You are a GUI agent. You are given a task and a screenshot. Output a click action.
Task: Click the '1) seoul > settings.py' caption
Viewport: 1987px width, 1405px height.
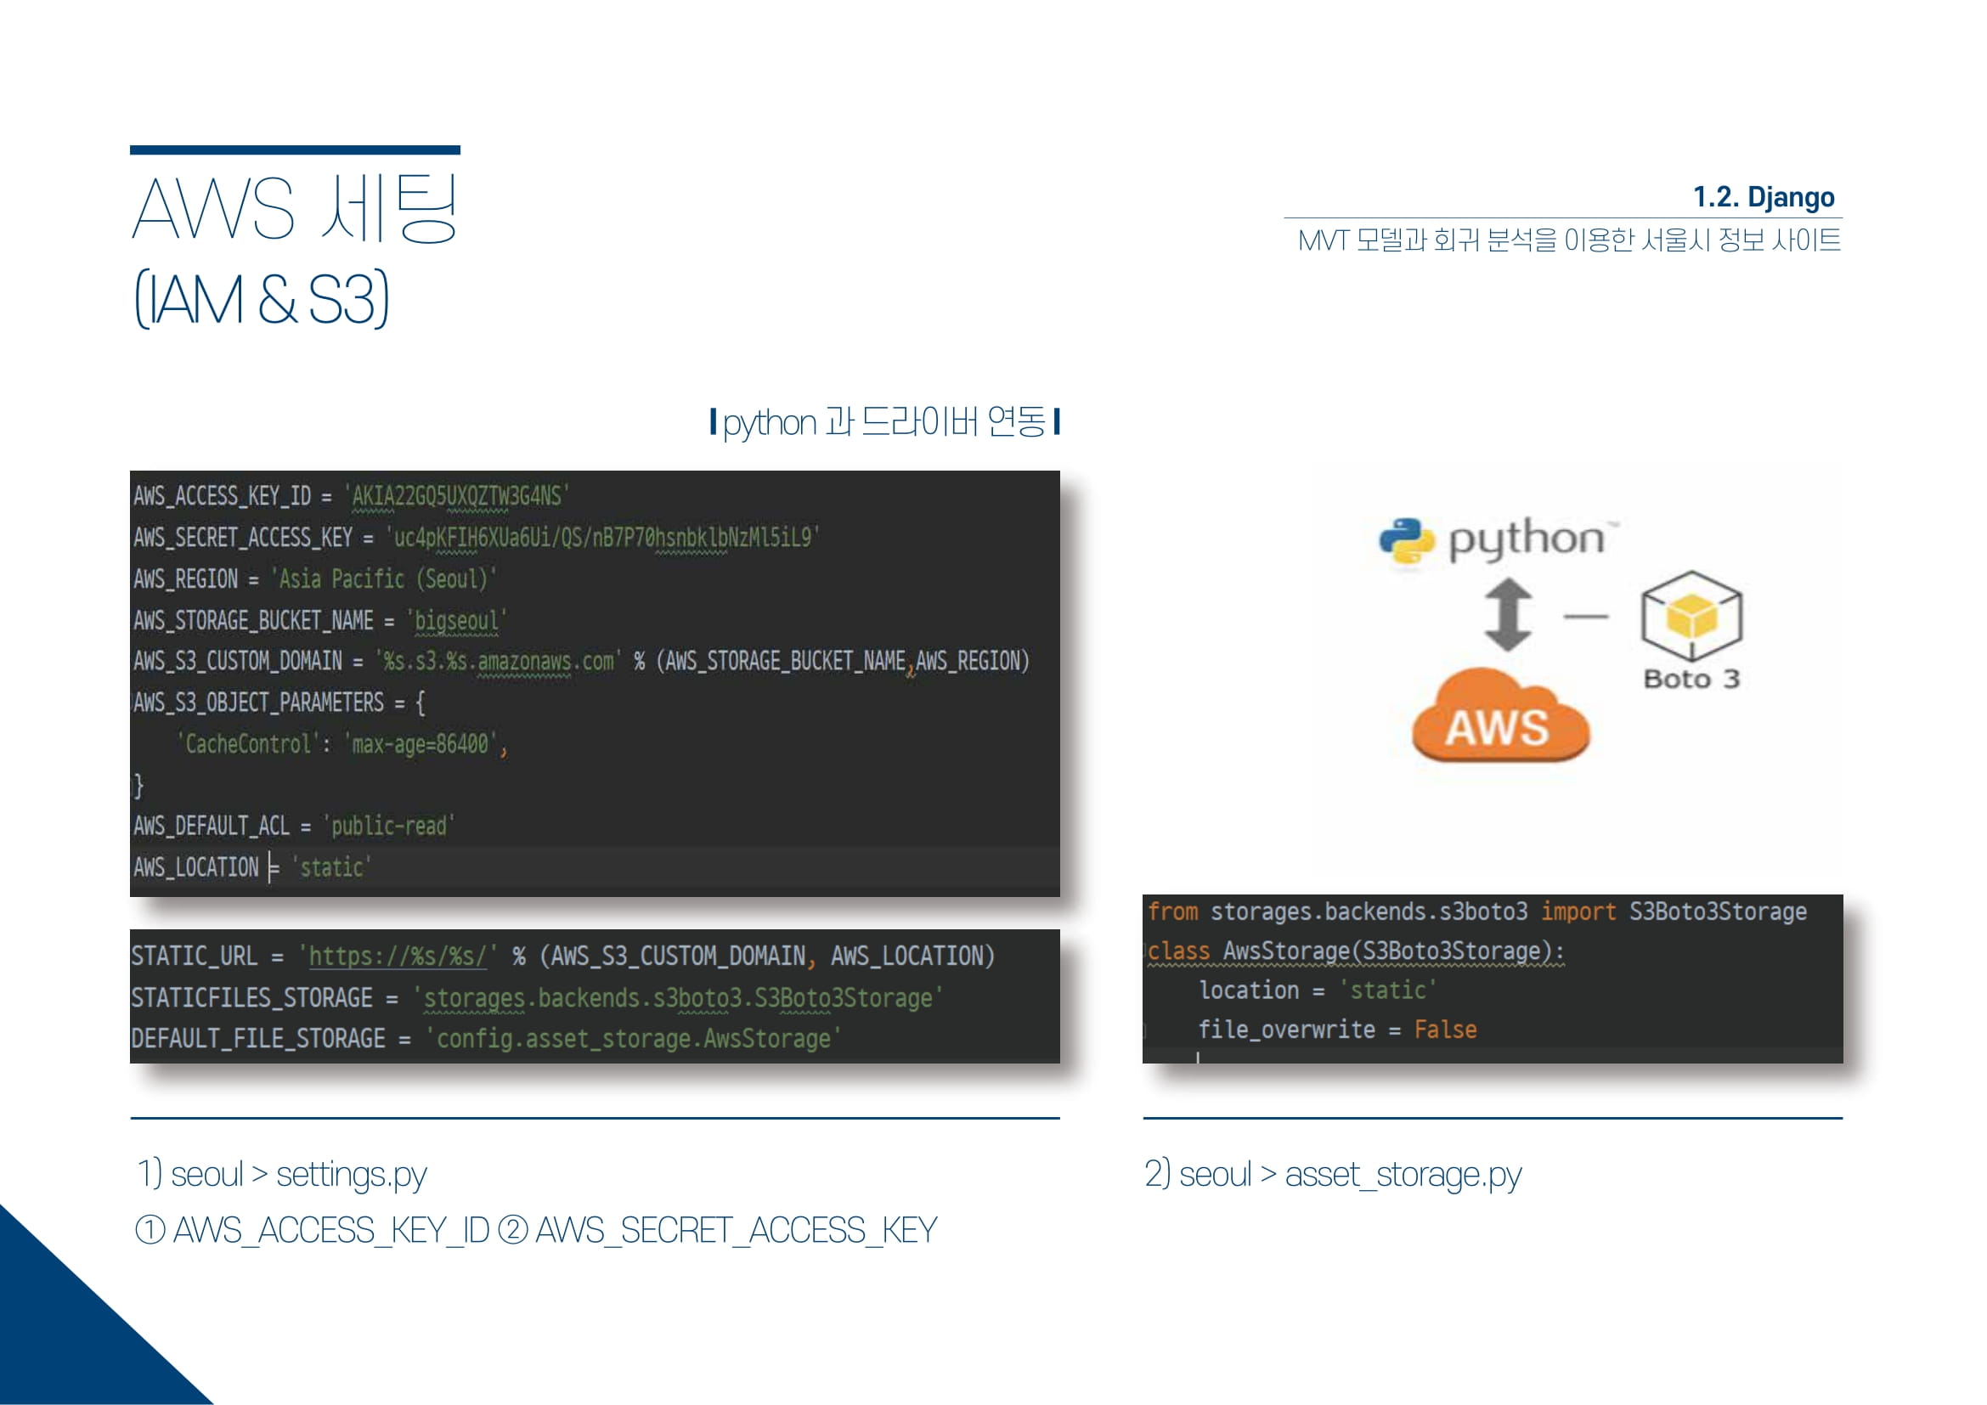282,1175
